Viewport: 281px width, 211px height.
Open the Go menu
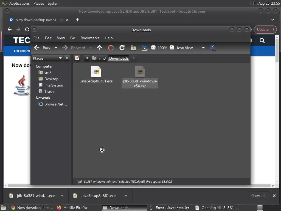[72, 38]
